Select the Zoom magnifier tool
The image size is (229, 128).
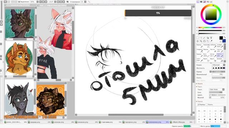[x=201, y=41]
